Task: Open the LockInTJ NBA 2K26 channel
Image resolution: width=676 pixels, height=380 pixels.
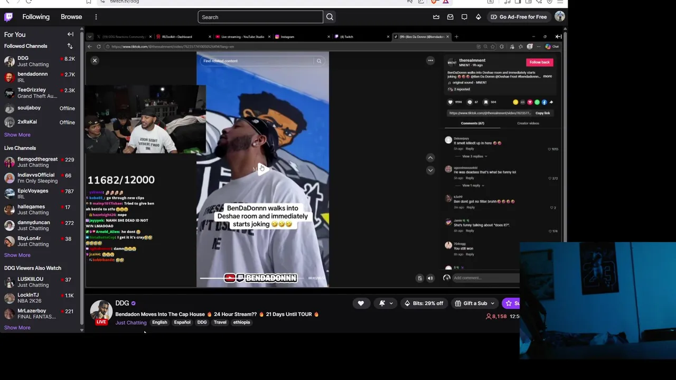Action: pos(41,298)
